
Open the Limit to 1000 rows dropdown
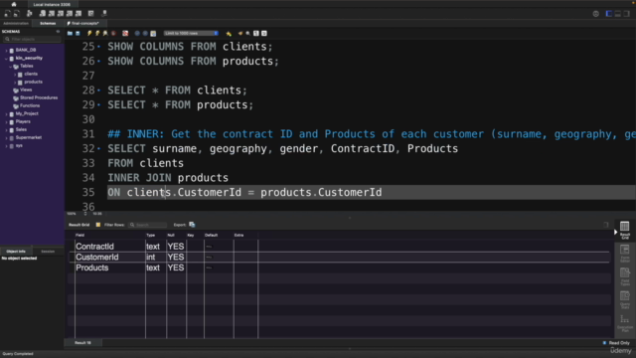tap(191, 33)
